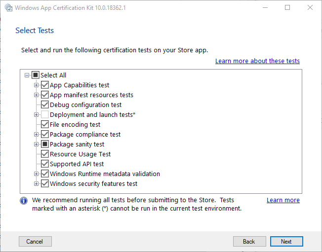The height and width of the screenshot is (252, 322).
Task: Open the Learn more link beside the recommendation
Action: [283, 200]
